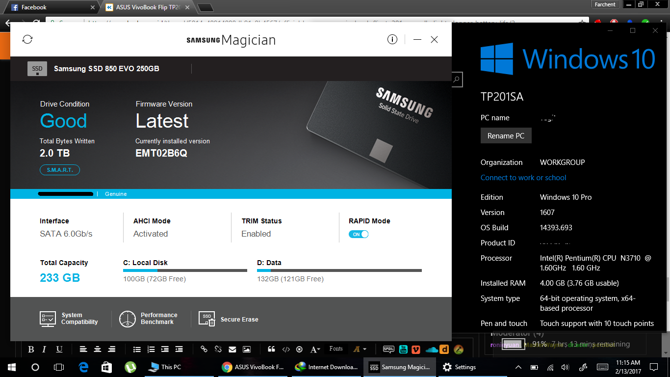Insert code tag in forum editor
The image size is (670, 377).
[285, 350]
